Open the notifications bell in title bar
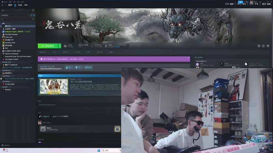Screen dimensions: 273x153 point(246,2)
